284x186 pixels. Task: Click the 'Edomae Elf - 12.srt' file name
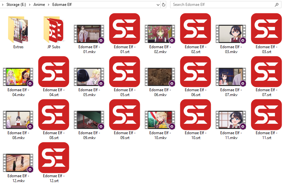tap(54, 178)
